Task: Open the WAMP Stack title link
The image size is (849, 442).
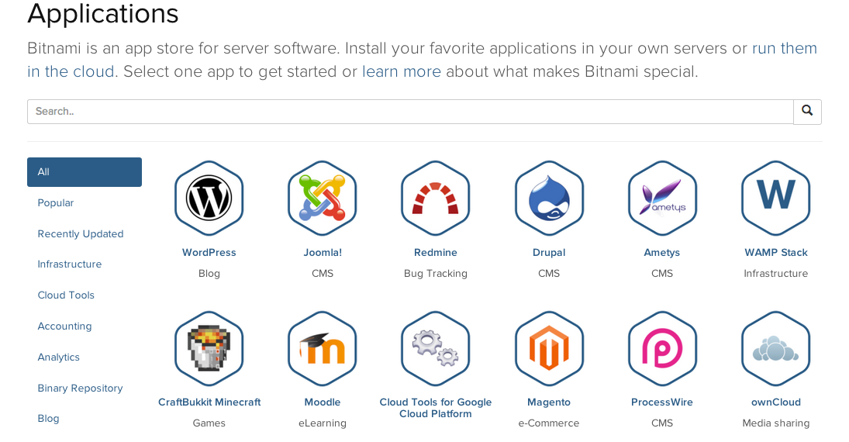Action: pyautogui.click(x=776, y=253)
